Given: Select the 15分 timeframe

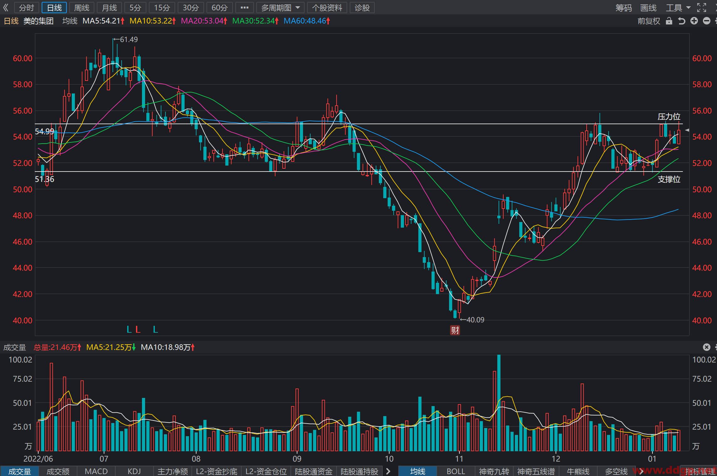Looking at the screenshot, I should tap(162, 8).
